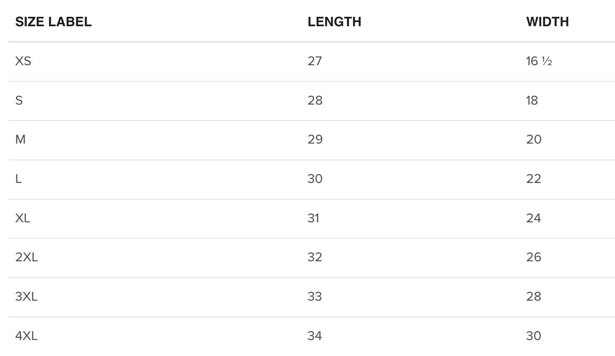Viewport: 615px width, 356px height.
Task: Click the WIDTH column header
Action: click(547, 22)
